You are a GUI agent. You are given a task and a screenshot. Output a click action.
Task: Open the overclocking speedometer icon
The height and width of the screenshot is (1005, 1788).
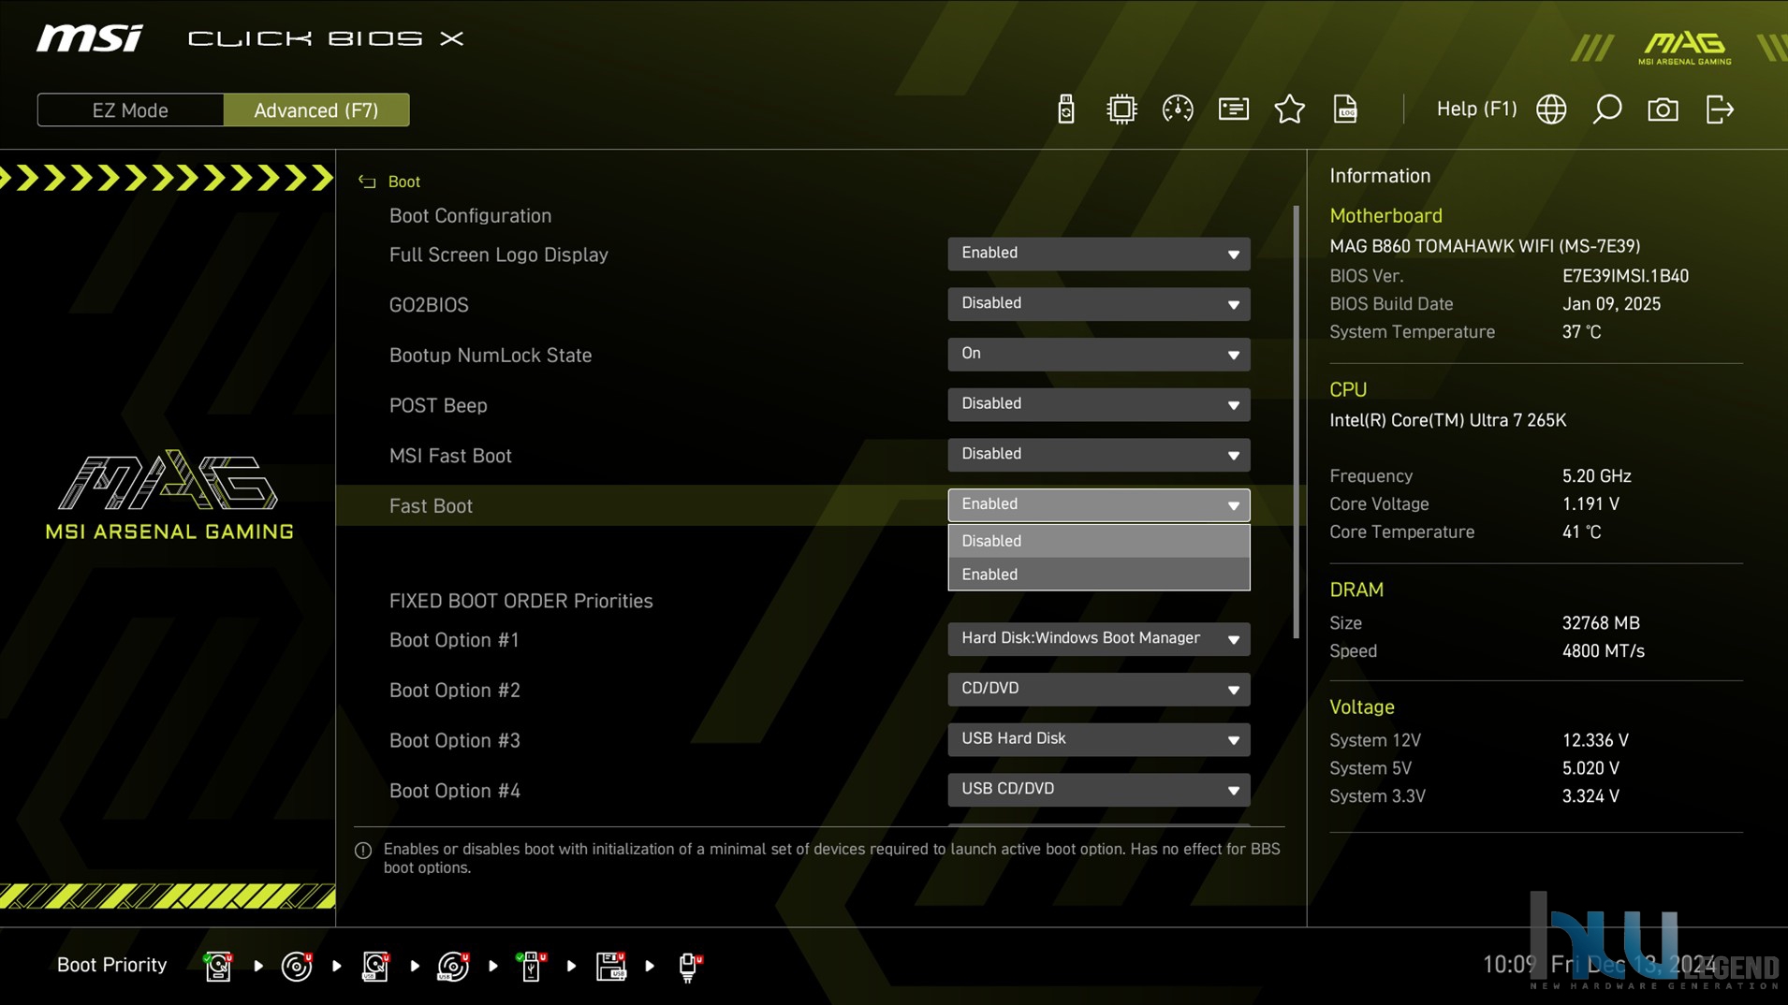point(1178,109)
